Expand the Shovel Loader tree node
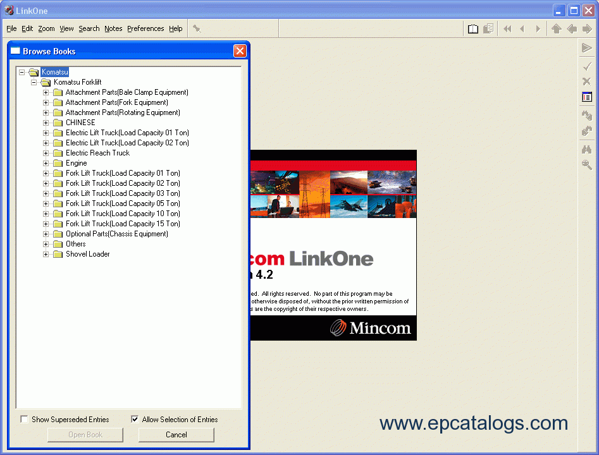599x455 pixels. click(46, 254)
